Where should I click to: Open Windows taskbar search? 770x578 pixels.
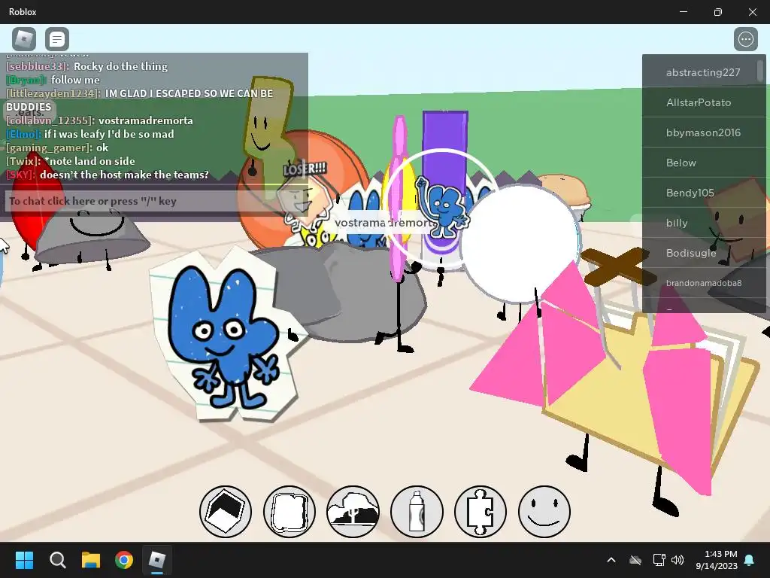[57, 560]
